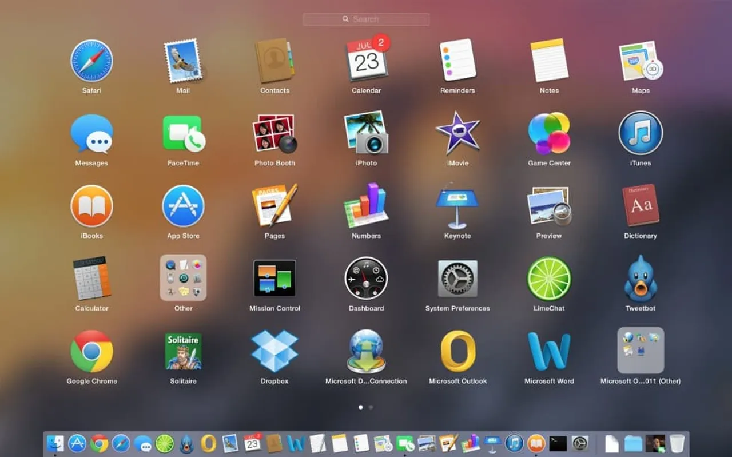Screen dimensions: 732x457
Task: Focus the Launchpad Search field
Action: (x=366, y=19)
